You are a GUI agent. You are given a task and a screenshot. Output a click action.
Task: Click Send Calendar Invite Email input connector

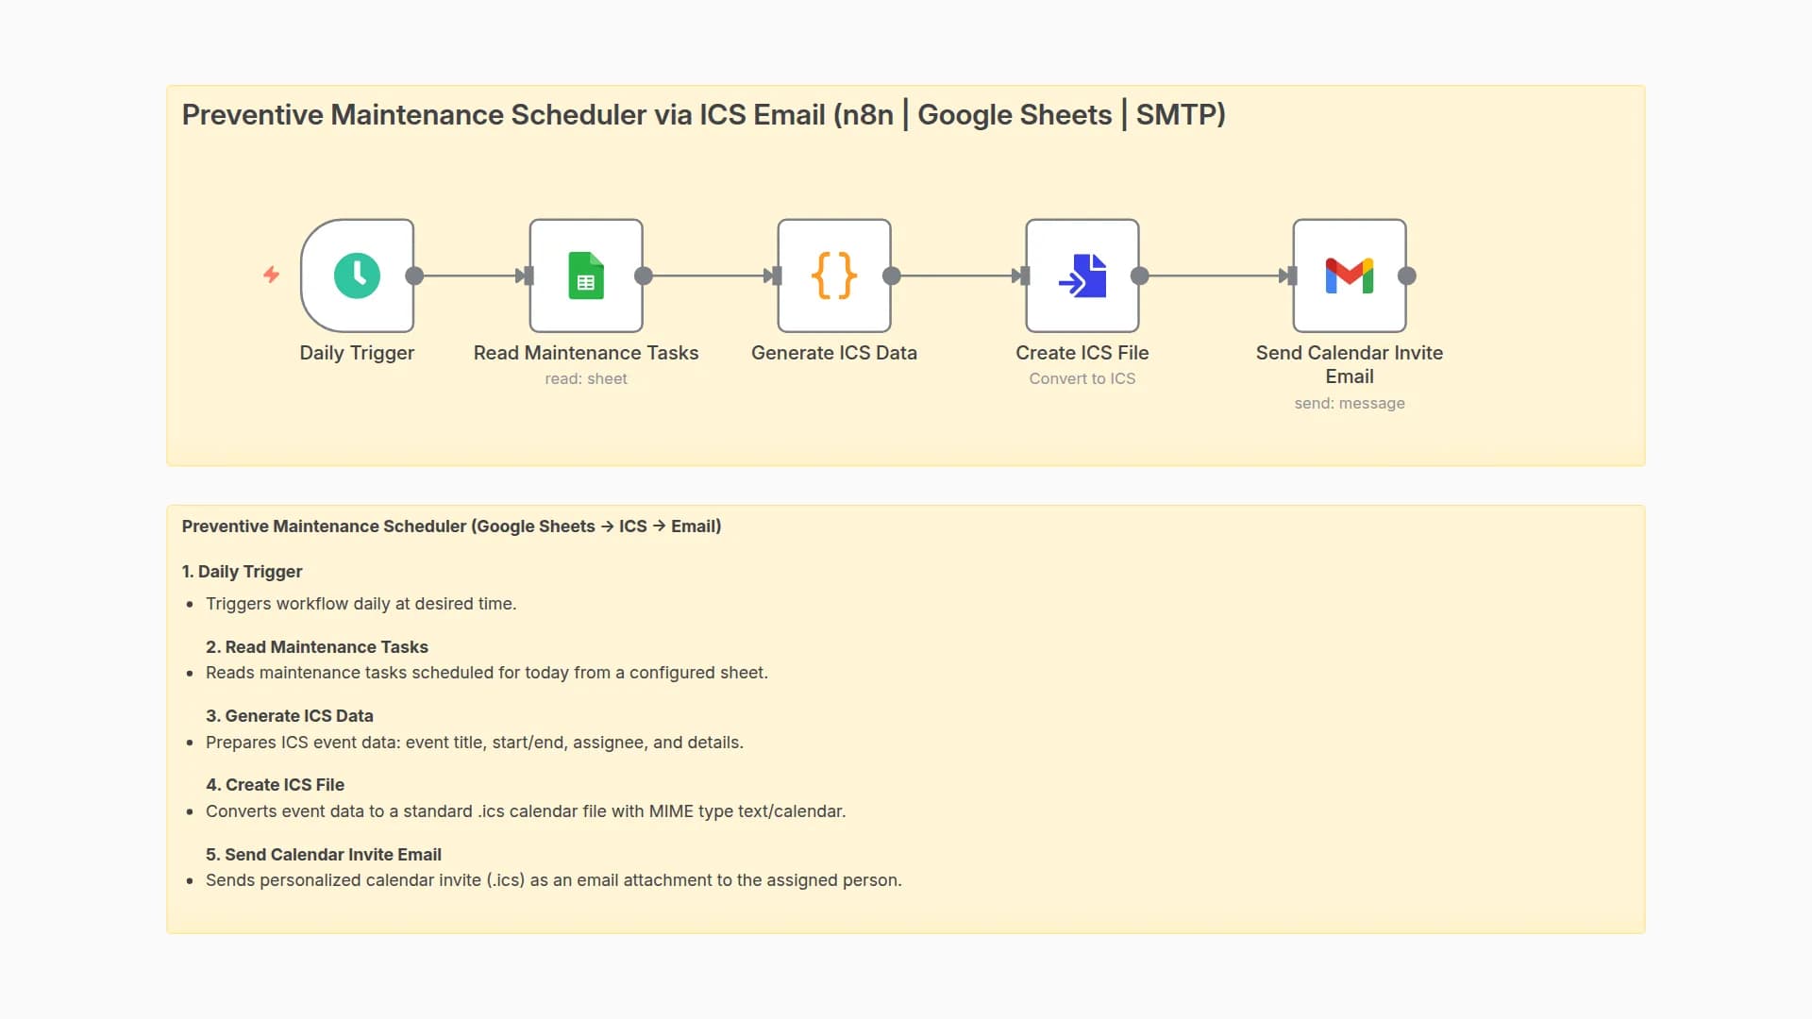pos(1292,276)
